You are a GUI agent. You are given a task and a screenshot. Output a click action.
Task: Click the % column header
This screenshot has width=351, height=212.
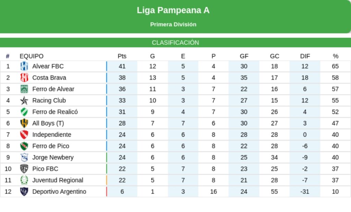click(335, 56)
